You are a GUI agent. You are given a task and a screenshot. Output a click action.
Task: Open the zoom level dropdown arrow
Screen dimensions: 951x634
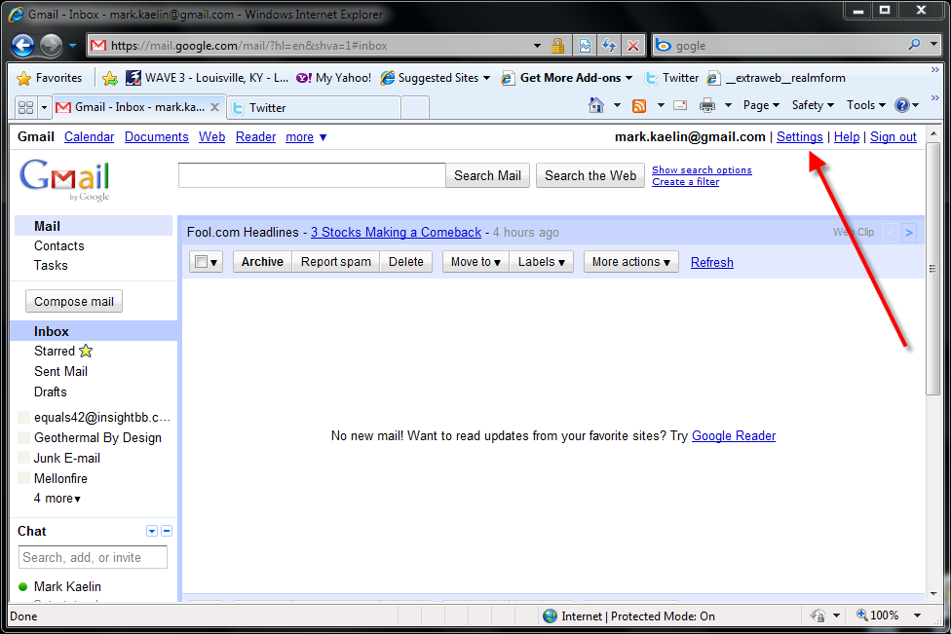(x=917, y=615)
